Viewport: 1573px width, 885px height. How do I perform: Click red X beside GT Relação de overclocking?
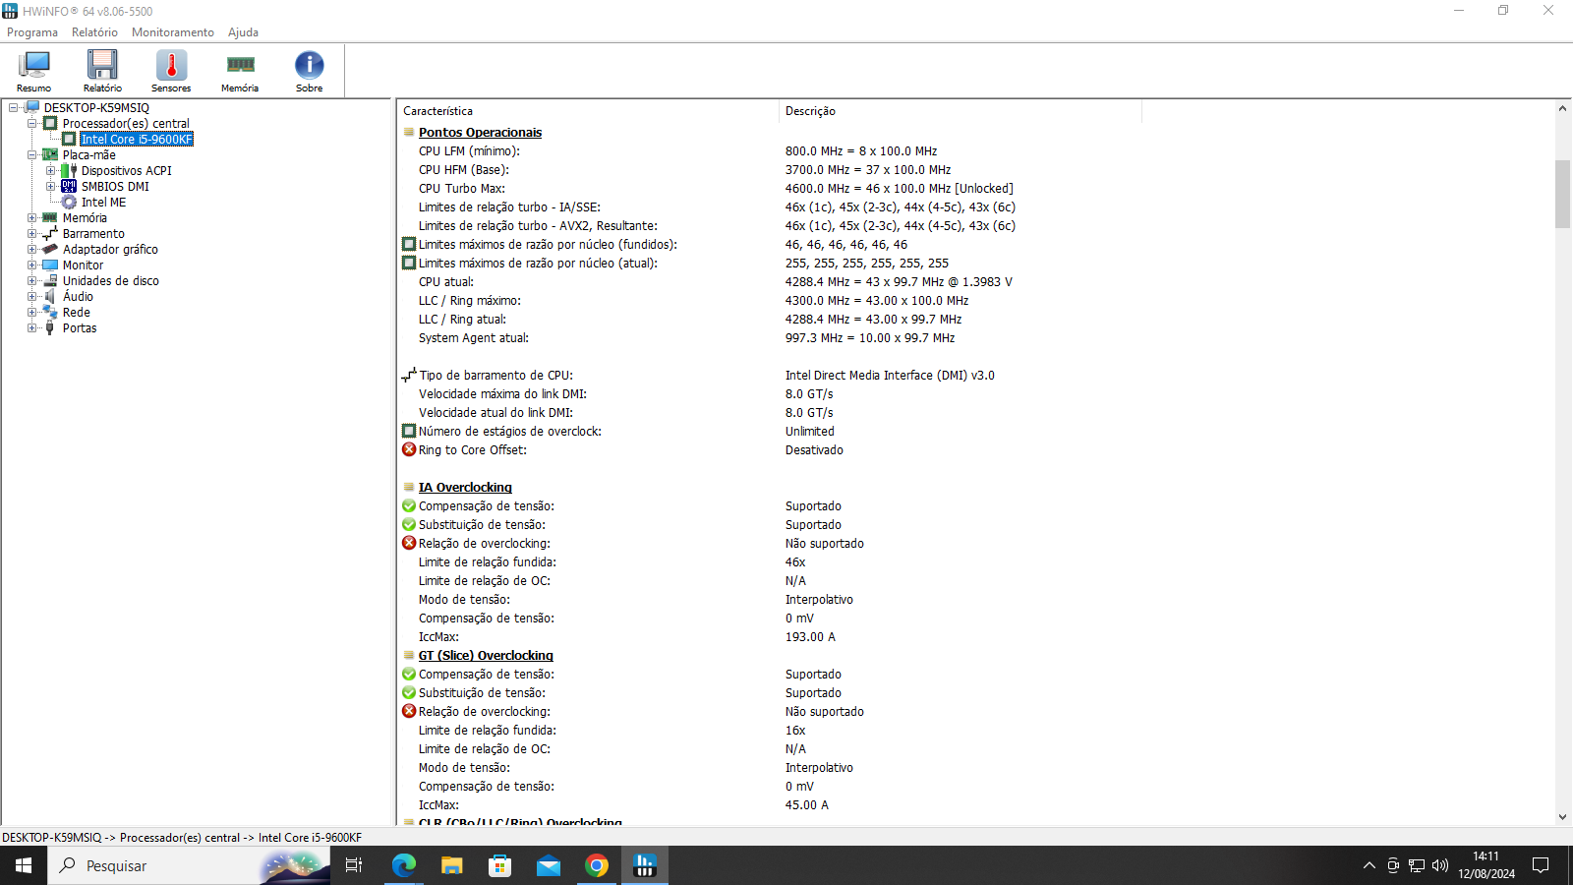tap(409, 711)
